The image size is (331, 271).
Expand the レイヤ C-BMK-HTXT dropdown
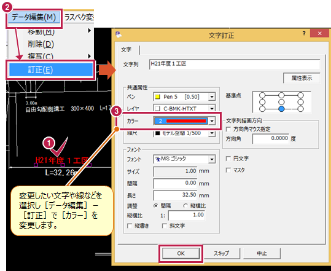coord(212,109)
